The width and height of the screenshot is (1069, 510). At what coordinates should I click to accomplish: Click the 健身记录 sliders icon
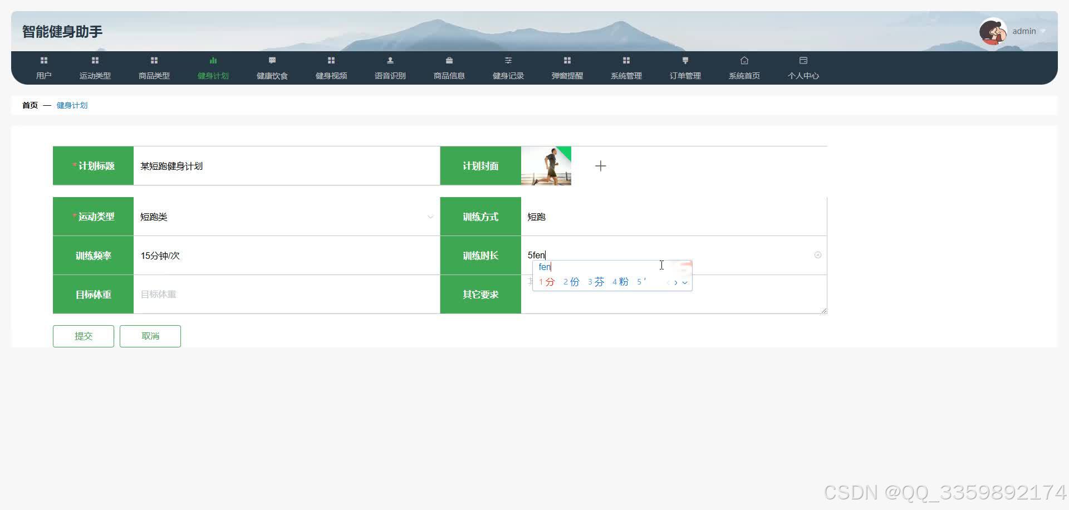(x=508, y=60)
